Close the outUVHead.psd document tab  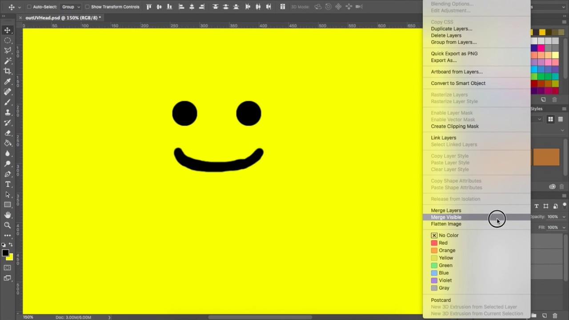(x=20, y=18)
